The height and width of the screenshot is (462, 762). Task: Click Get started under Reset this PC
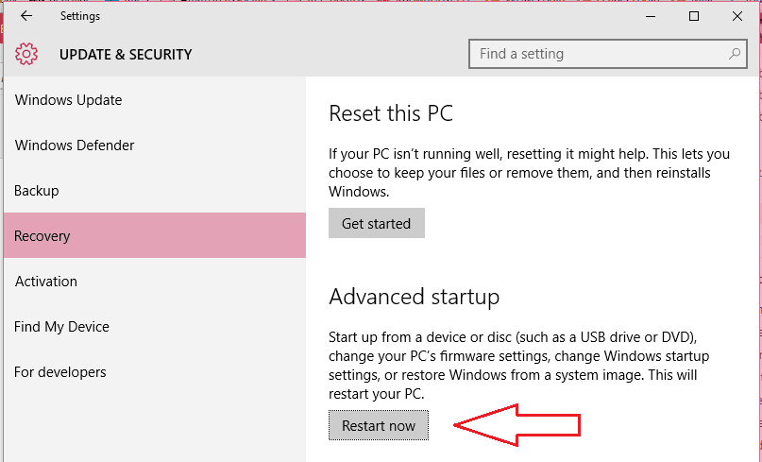click(377, 223)
